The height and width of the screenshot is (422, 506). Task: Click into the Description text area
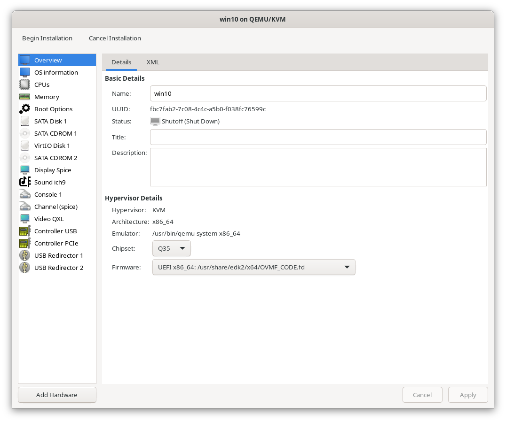pyautogui.click(x=318, y=167)
